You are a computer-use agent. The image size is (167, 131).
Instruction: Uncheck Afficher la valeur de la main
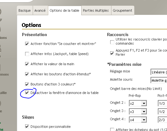[x=27, y=64]
